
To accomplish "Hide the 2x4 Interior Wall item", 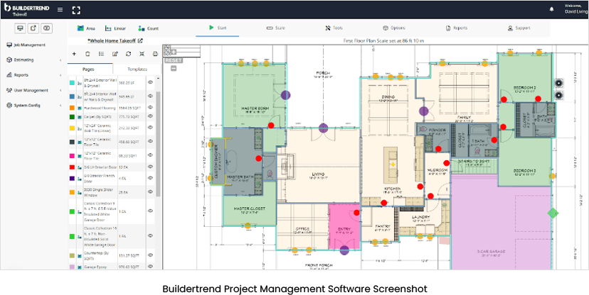I will point(150,96).
